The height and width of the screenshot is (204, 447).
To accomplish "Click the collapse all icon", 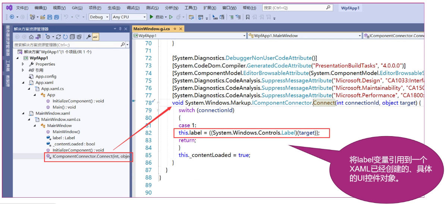I will (x=72, y=37).
